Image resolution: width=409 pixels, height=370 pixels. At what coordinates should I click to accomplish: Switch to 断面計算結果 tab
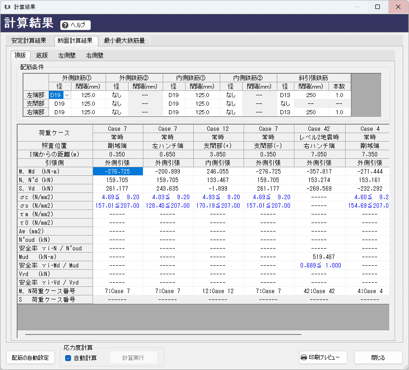coord(75,41)
